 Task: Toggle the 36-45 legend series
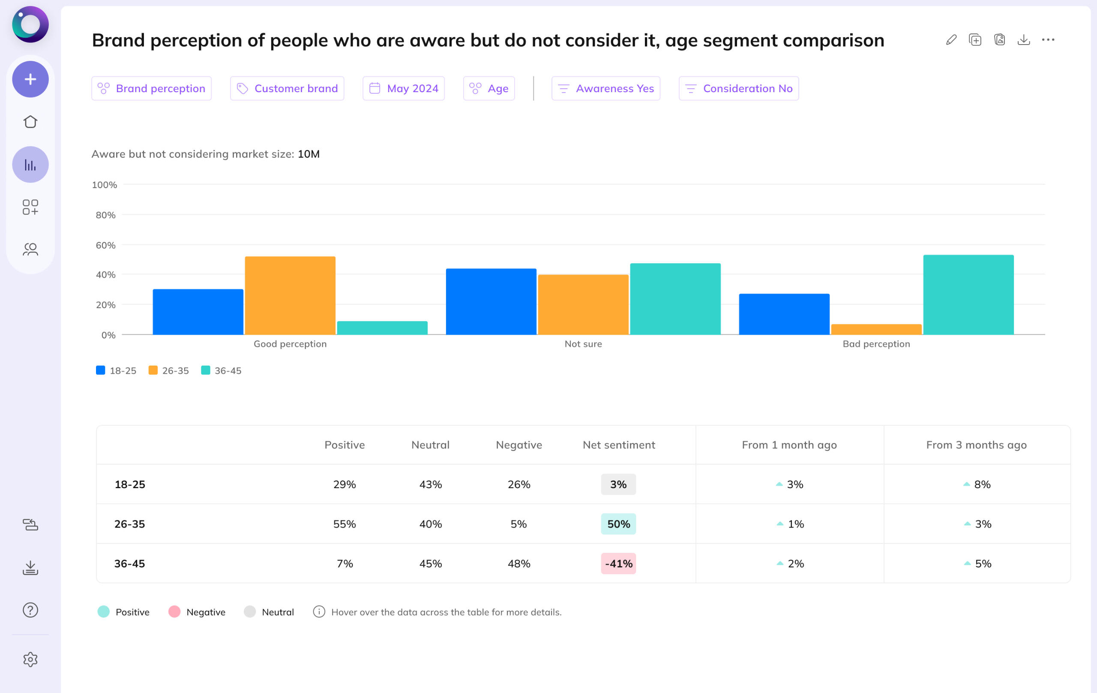(x=222, y=370)
